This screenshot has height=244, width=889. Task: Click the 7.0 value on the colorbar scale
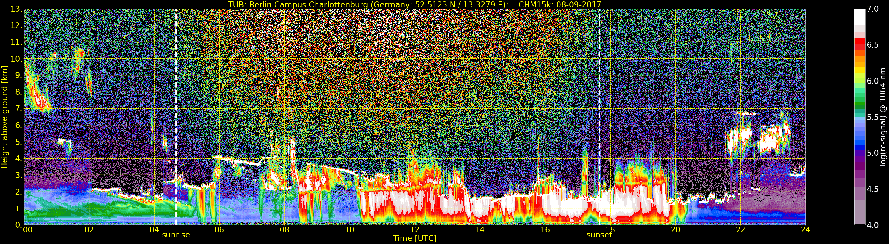click(873, 9)
